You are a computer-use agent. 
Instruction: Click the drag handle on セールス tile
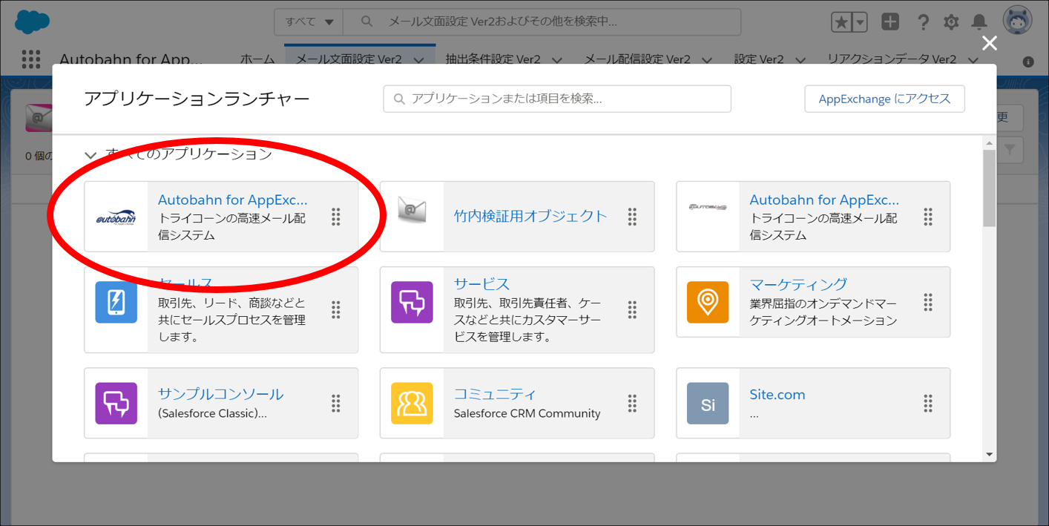tap(336, 309)
